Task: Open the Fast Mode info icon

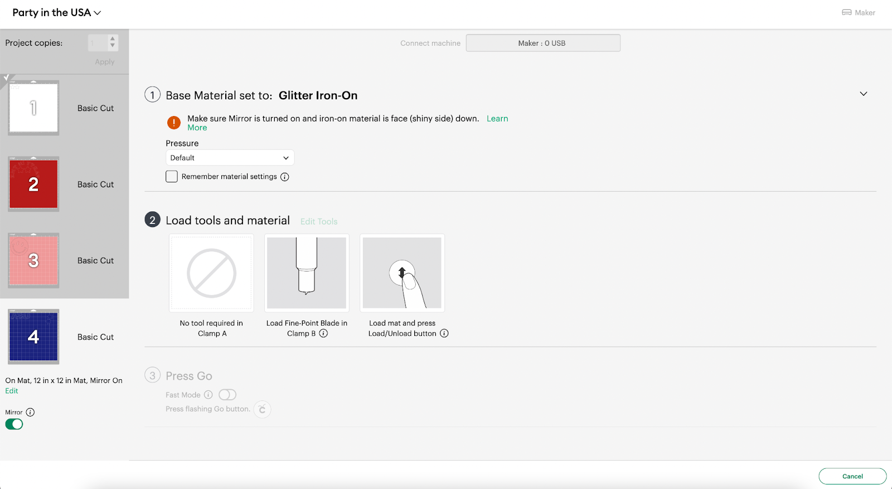Action: click(x=209, y=395)
